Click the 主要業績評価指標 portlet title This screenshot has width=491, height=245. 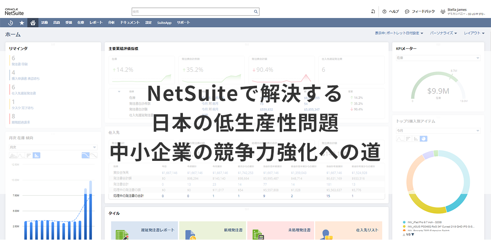click(123, 49)
